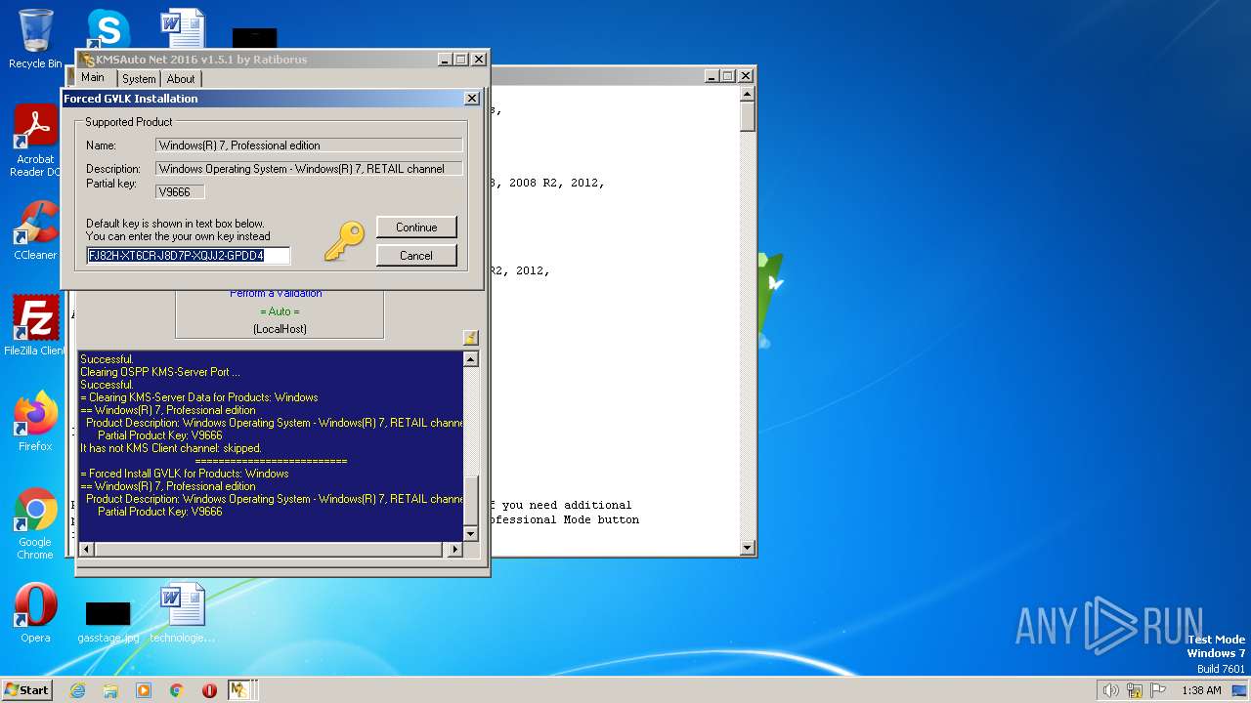Click the system clock showing 1:38 AM
The height and width of the screenshot is (703, 1251).
pos(1201,690)
